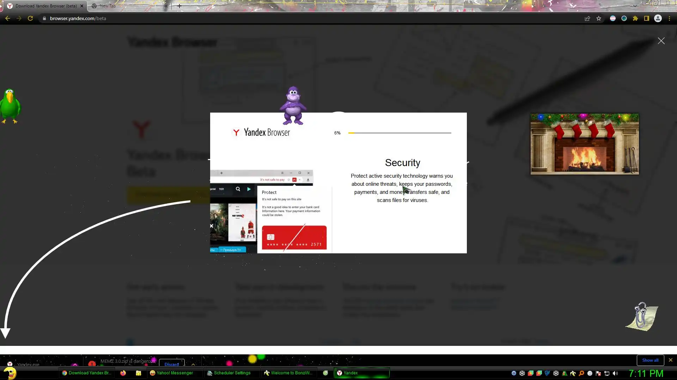The width and height of the screenshot is (677, 380).
Task: Open a new browser tab
Action: pyautogui.click(x=179, y=6)
